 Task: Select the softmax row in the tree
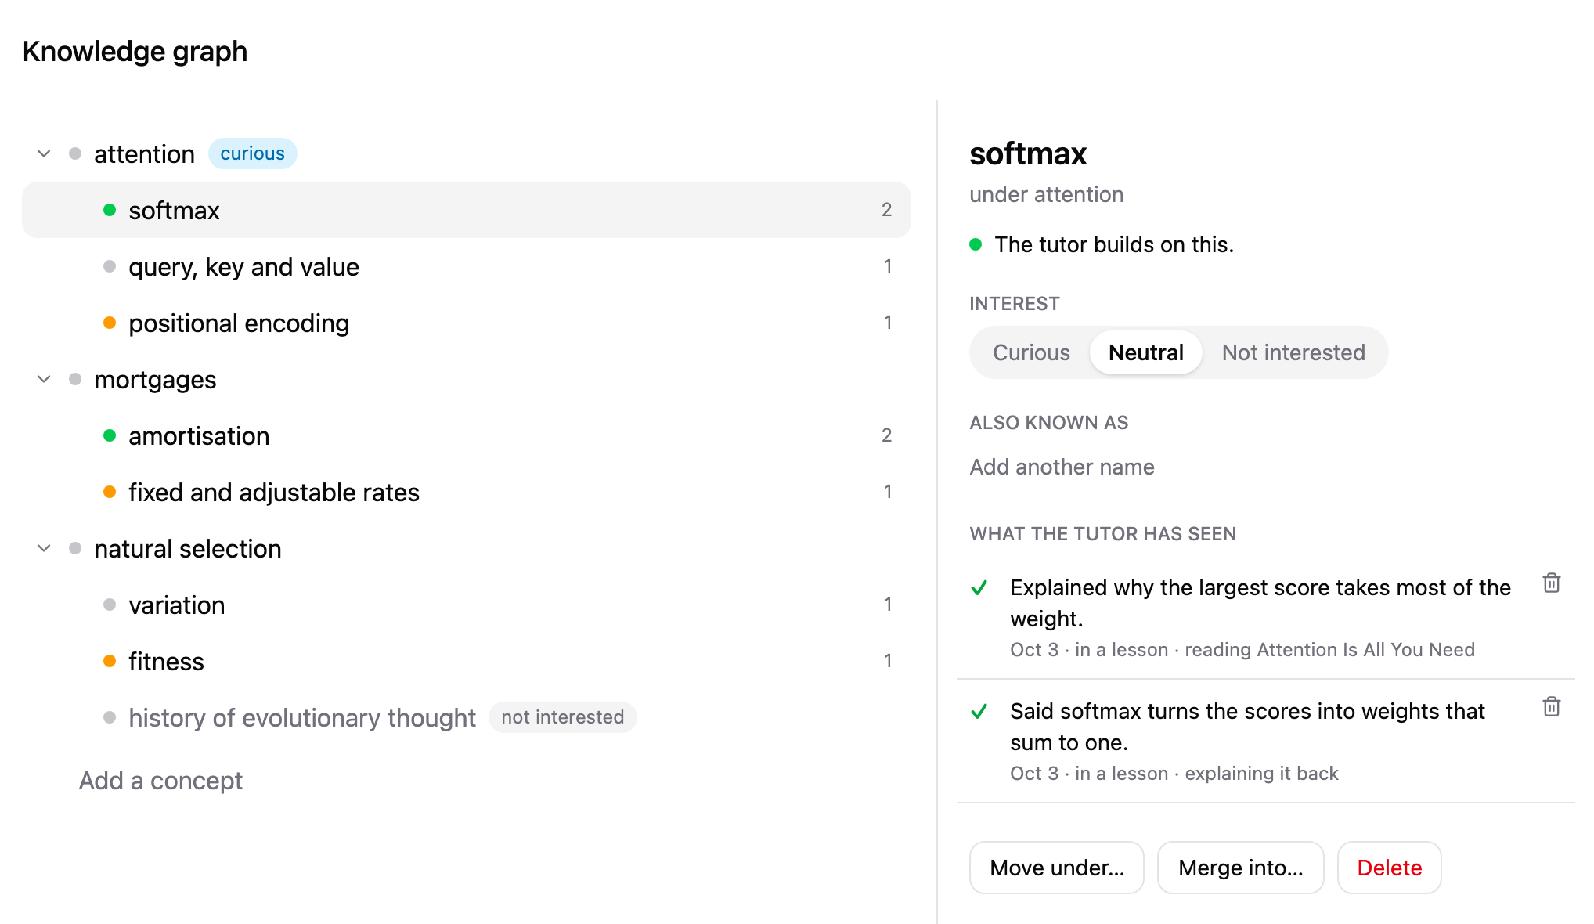click(467, 210)
